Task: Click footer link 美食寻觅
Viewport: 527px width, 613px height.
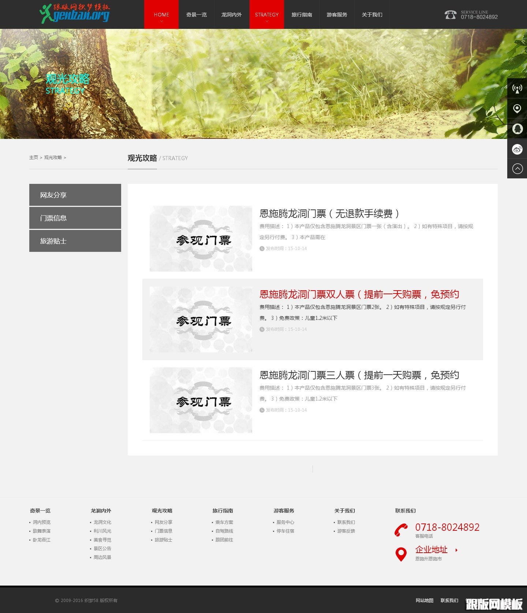Action: pyautogui.click(x=102, y=540)
